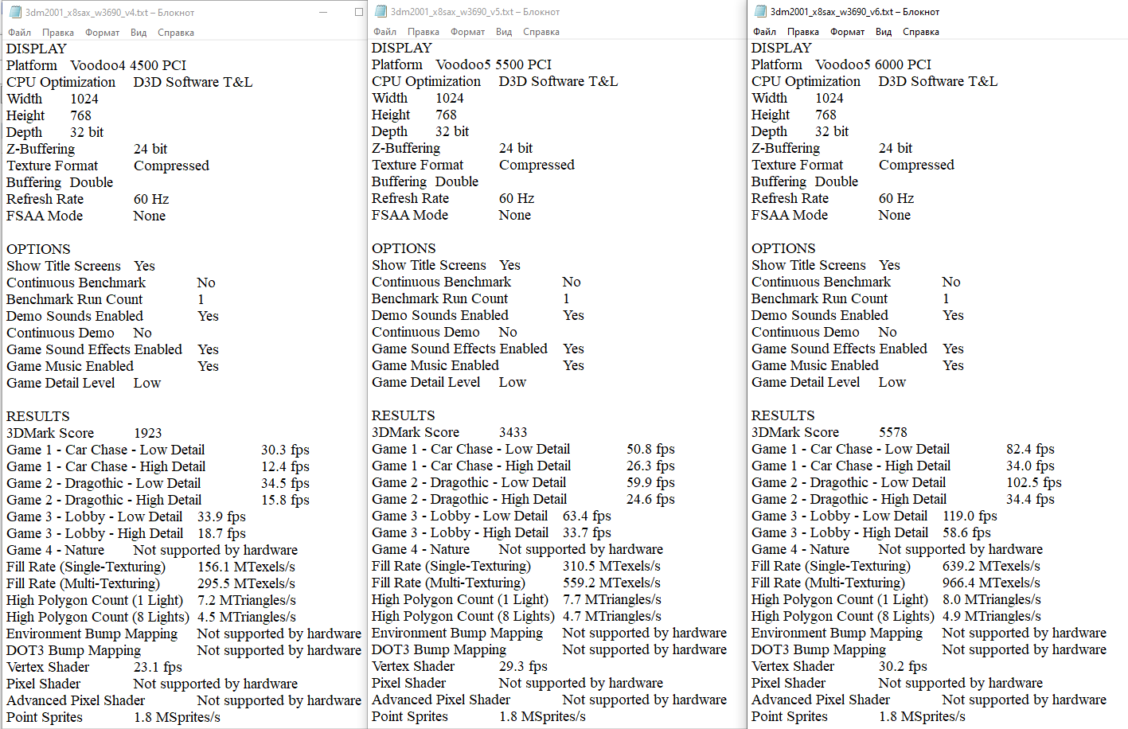The width and height of the screenshot is (1128, 729).
Task: Open Файл menu in v4.txt window
Action: click(20, 33)
